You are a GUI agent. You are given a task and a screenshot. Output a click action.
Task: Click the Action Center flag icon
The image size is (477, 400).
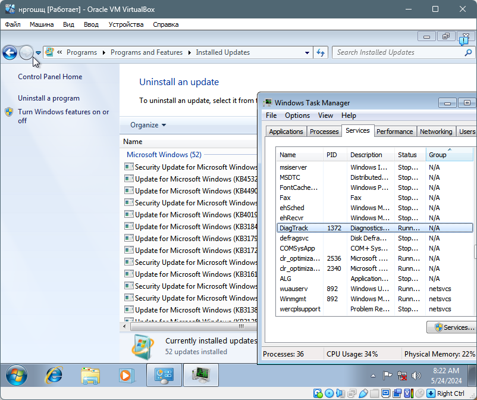(387, 376)
